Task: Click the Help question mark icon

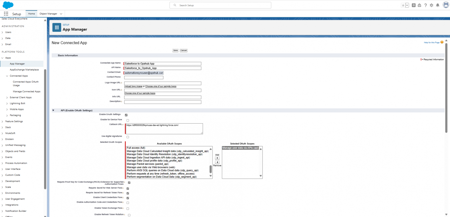Action: pyautogui.click(x=425, y=5)
